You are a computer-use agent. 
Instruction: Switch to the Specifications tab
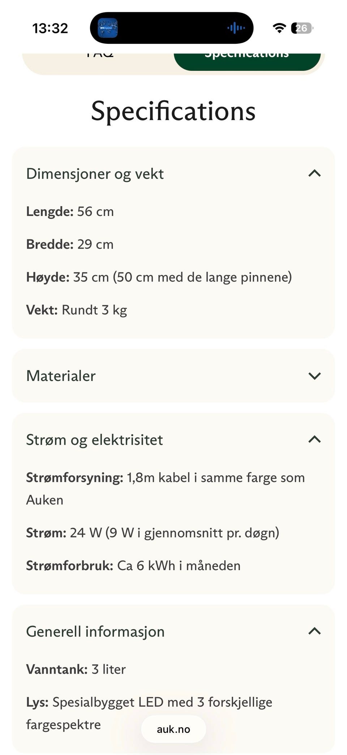click(247, 61)
